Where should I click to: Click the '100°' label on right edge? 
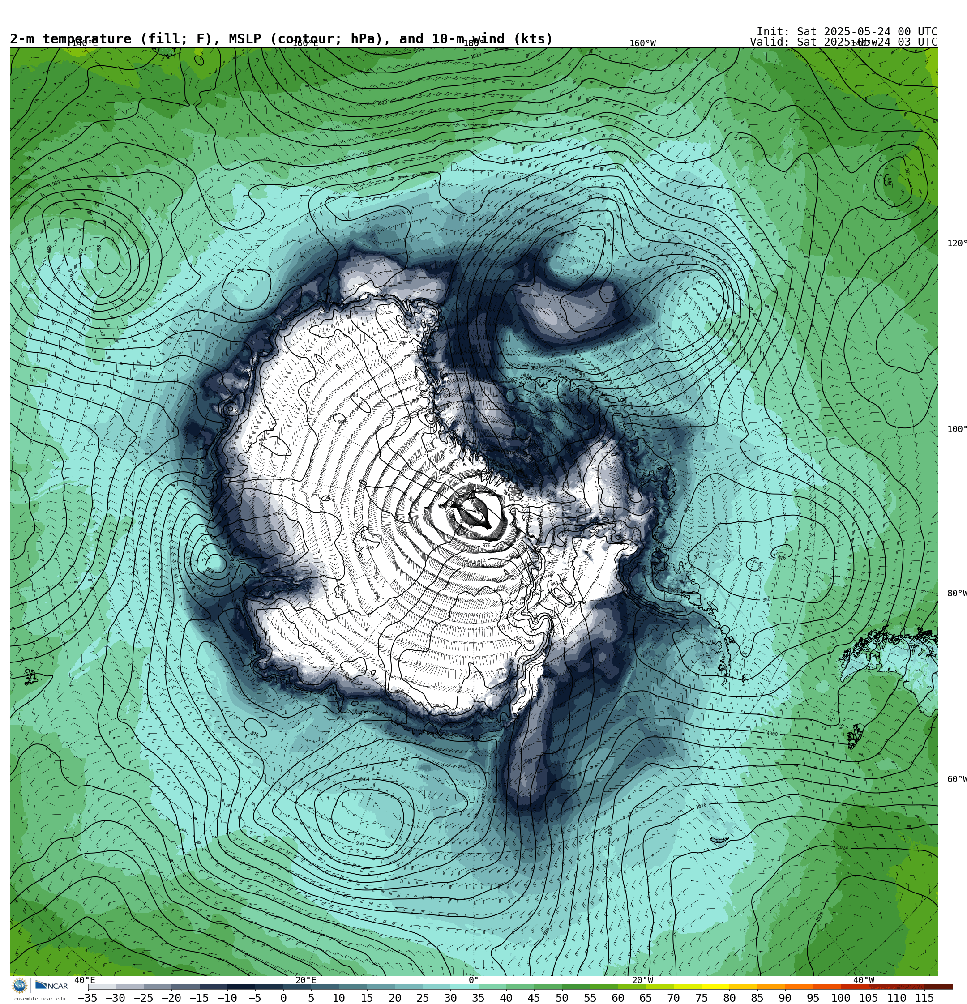pyautogui.click(x=957, y=429)
